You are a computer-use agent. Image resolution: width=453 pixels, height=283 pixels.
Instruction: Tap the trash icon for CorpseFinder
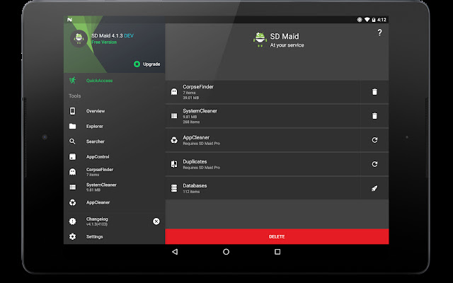[374, 92]
